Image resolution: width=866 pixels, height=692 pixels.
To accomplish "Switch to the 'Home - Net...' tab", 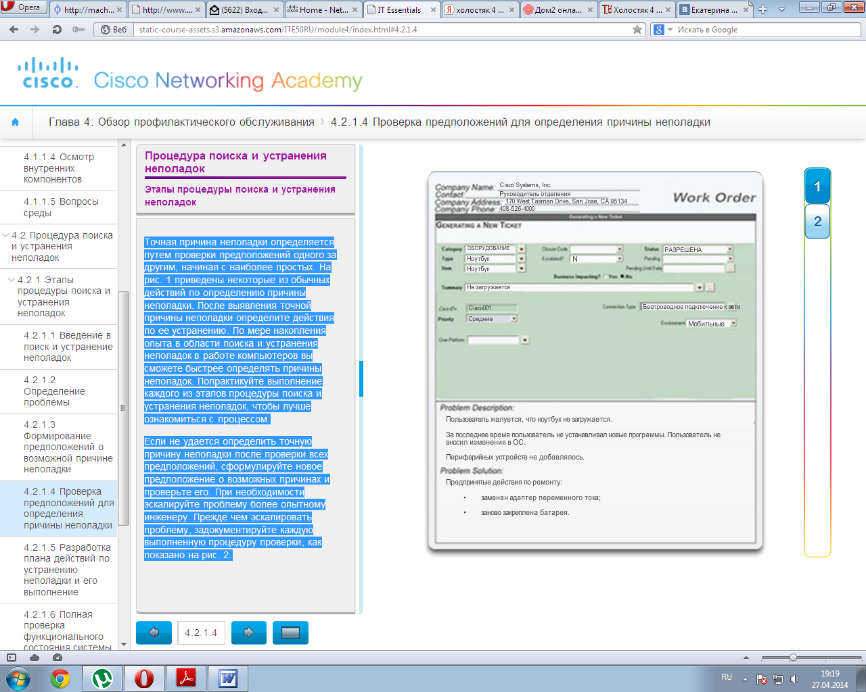I will 323,9.
